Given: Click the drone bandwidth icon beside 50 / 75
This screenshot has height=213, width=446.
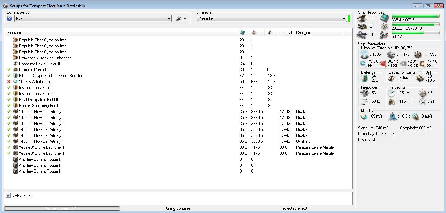Looking at the screenshot, I should click(385, 35).
